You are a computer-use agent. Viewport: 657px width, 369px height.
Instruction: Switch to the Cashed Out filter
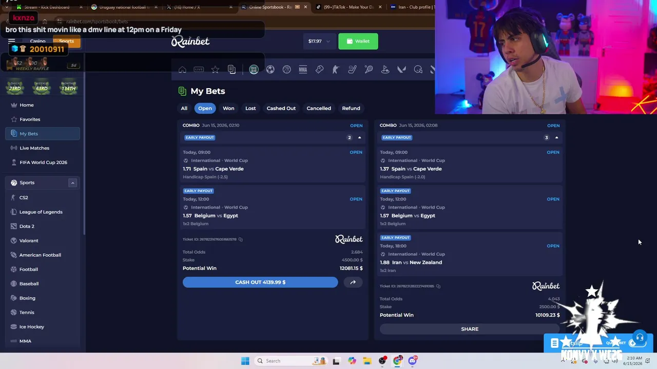coord(281,108)
